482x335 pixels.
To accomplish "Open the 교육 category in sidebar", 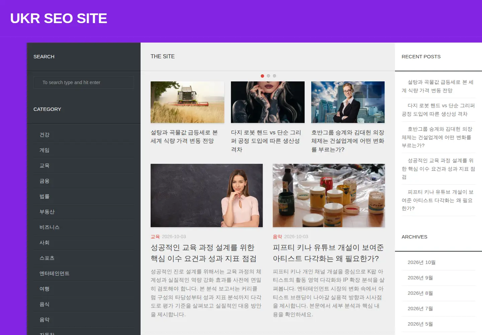I will click(x=45, y=165).
